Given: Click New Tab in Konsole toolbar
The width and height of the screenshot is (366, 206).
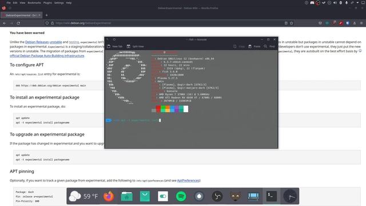Looking at the screenshot, I should 114,46.
